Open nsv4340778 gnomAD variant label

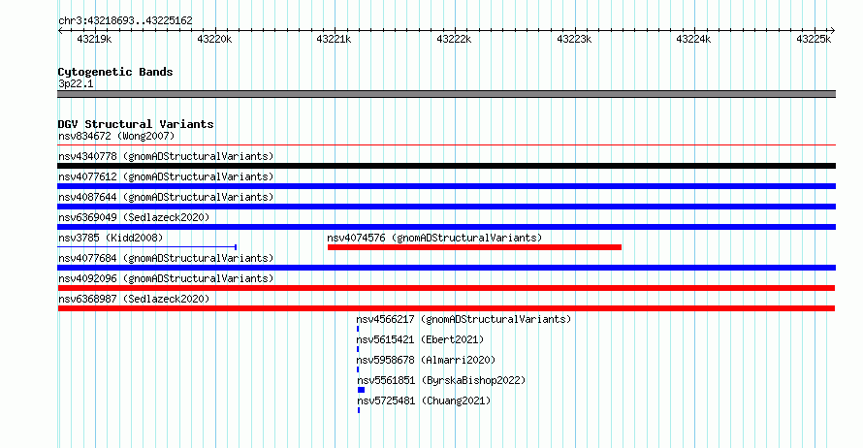pyautogui.click(x=166, y=156)
